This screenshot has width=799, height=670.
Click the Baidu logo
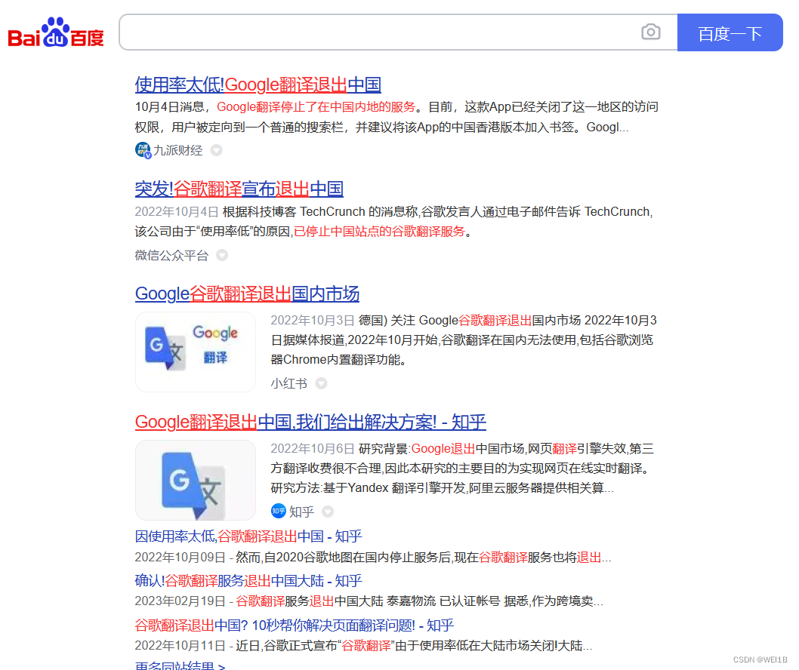pos(56,32)
